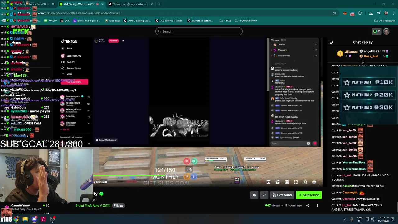Screen dimensions: 398x224
Task: Click the TikTok share arrow next to Follow
Action: tap(123, 41)
